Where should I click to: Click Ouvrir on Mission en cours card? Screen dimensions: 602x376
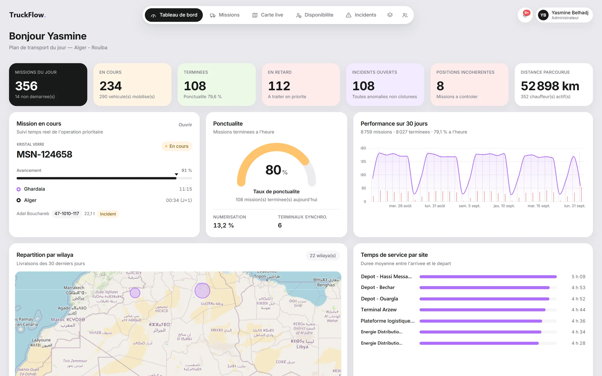(x=185, y=125)
